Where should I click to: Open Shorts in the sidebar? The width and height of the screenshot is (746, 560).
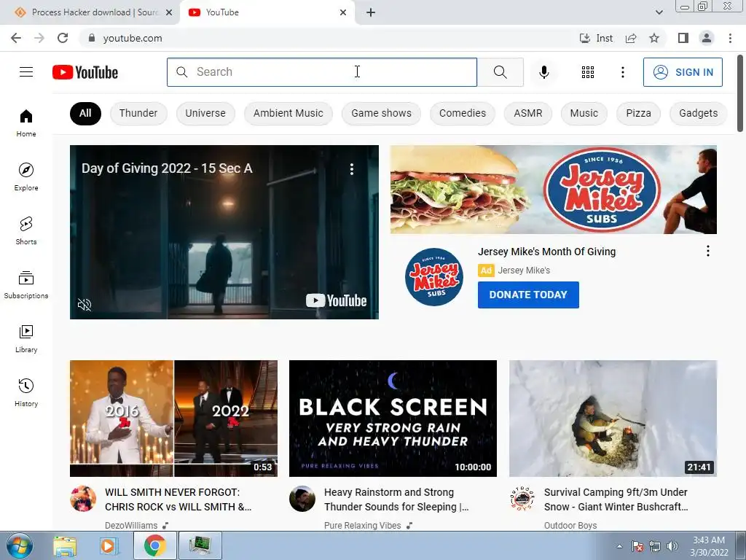coord(26,230)
